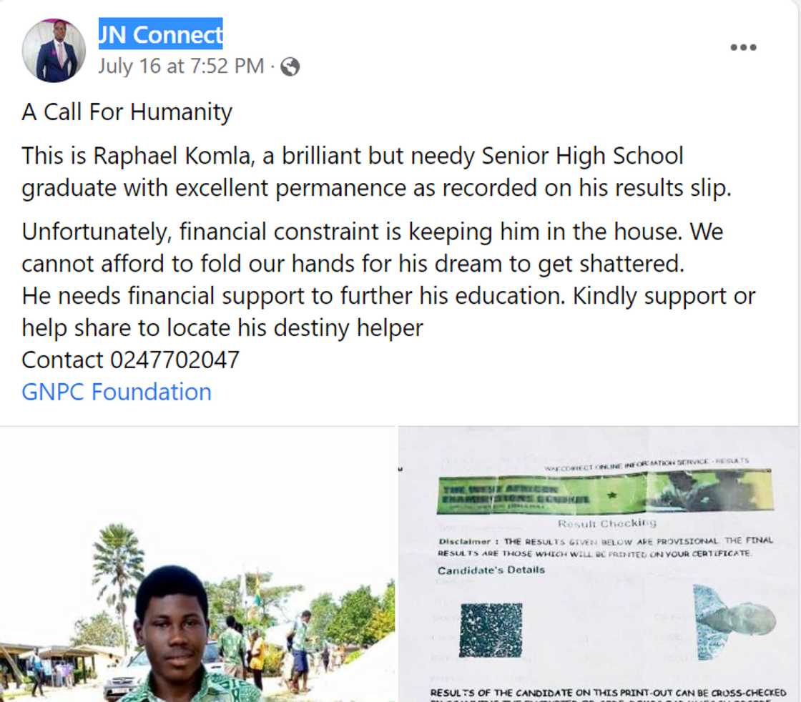
Task: Click the candidate passport photo on the slip
Action: (x=734, y=621)
